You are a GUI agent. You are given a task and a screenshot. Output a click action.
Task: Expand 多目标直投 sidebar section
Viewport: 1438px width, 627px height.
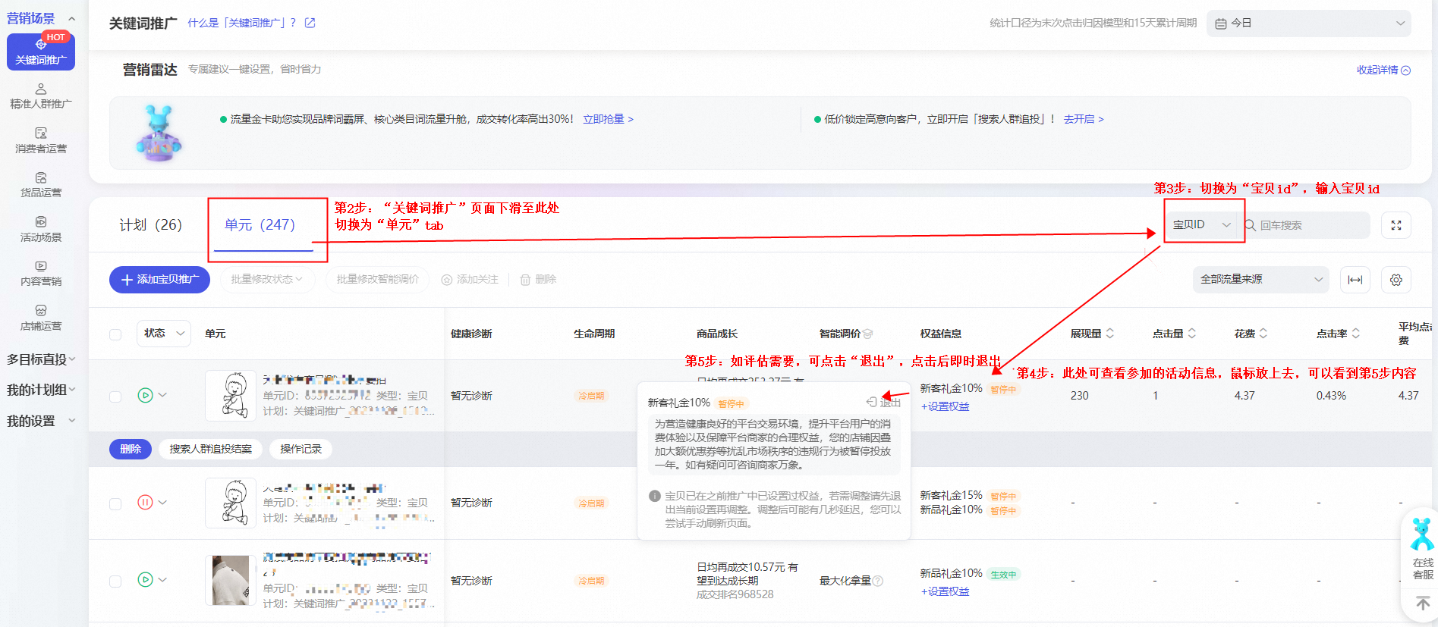[x=41, y=359]
